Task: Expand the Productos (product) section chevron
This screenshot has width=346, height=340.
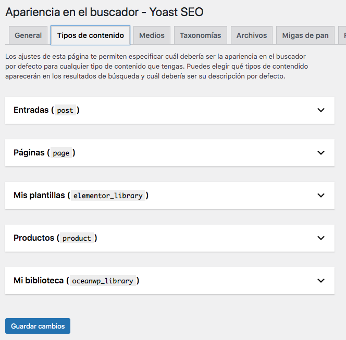Action: click(321, 238)
